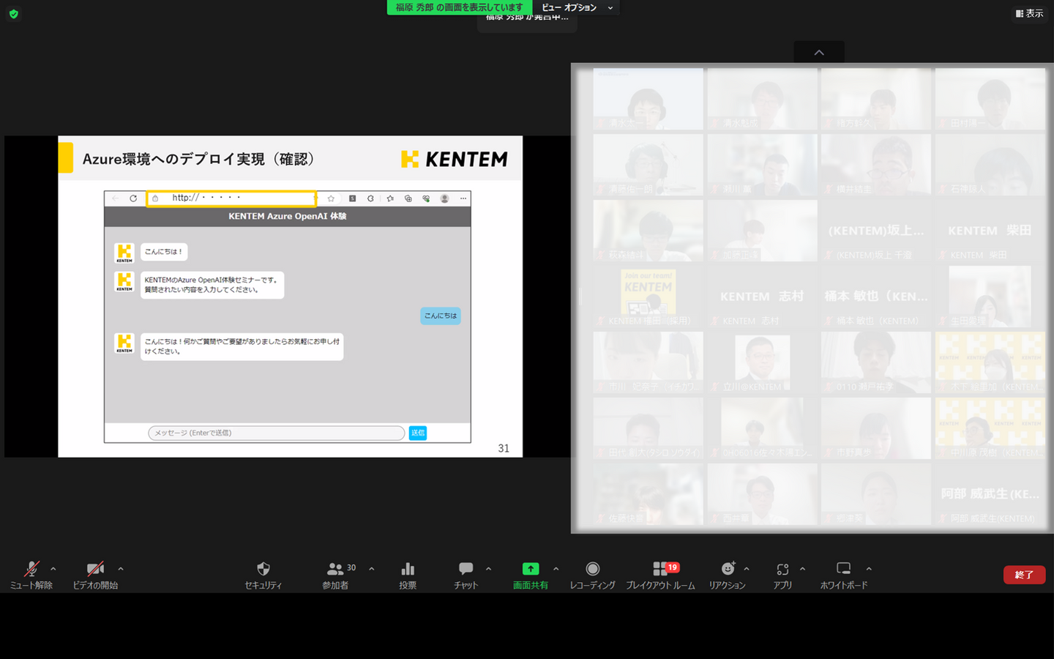The height and width of the screenshot is (659, 1054).
Task: Open the 表示 view layout menu
Action: tap(1029, 13)
